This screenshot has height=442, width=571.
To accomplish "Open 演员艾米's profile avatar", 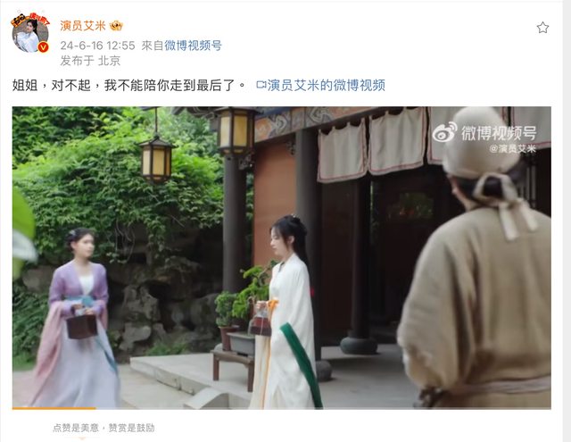I will coord(30,34).
